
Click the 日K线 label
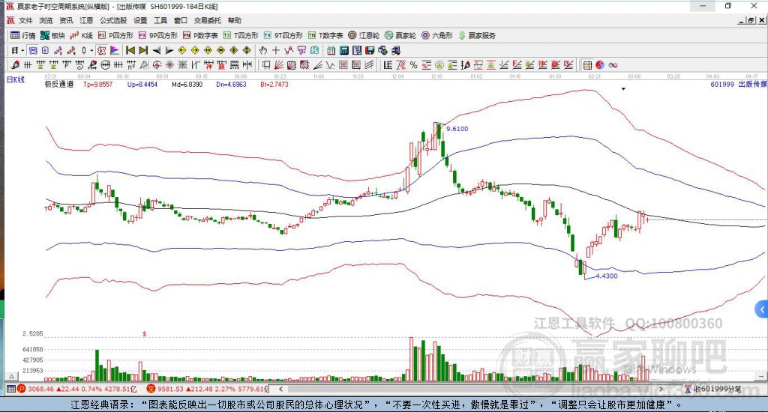click(15, 79)
